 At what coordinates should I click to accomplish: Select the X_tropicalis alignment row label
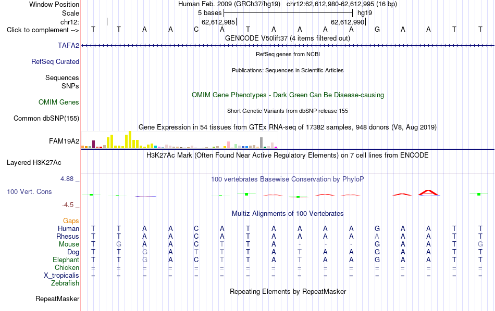tap(61, 276)
